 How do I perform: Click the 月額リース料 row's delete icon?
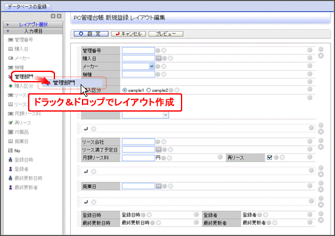pyautogui.click(x=169, y=158)
